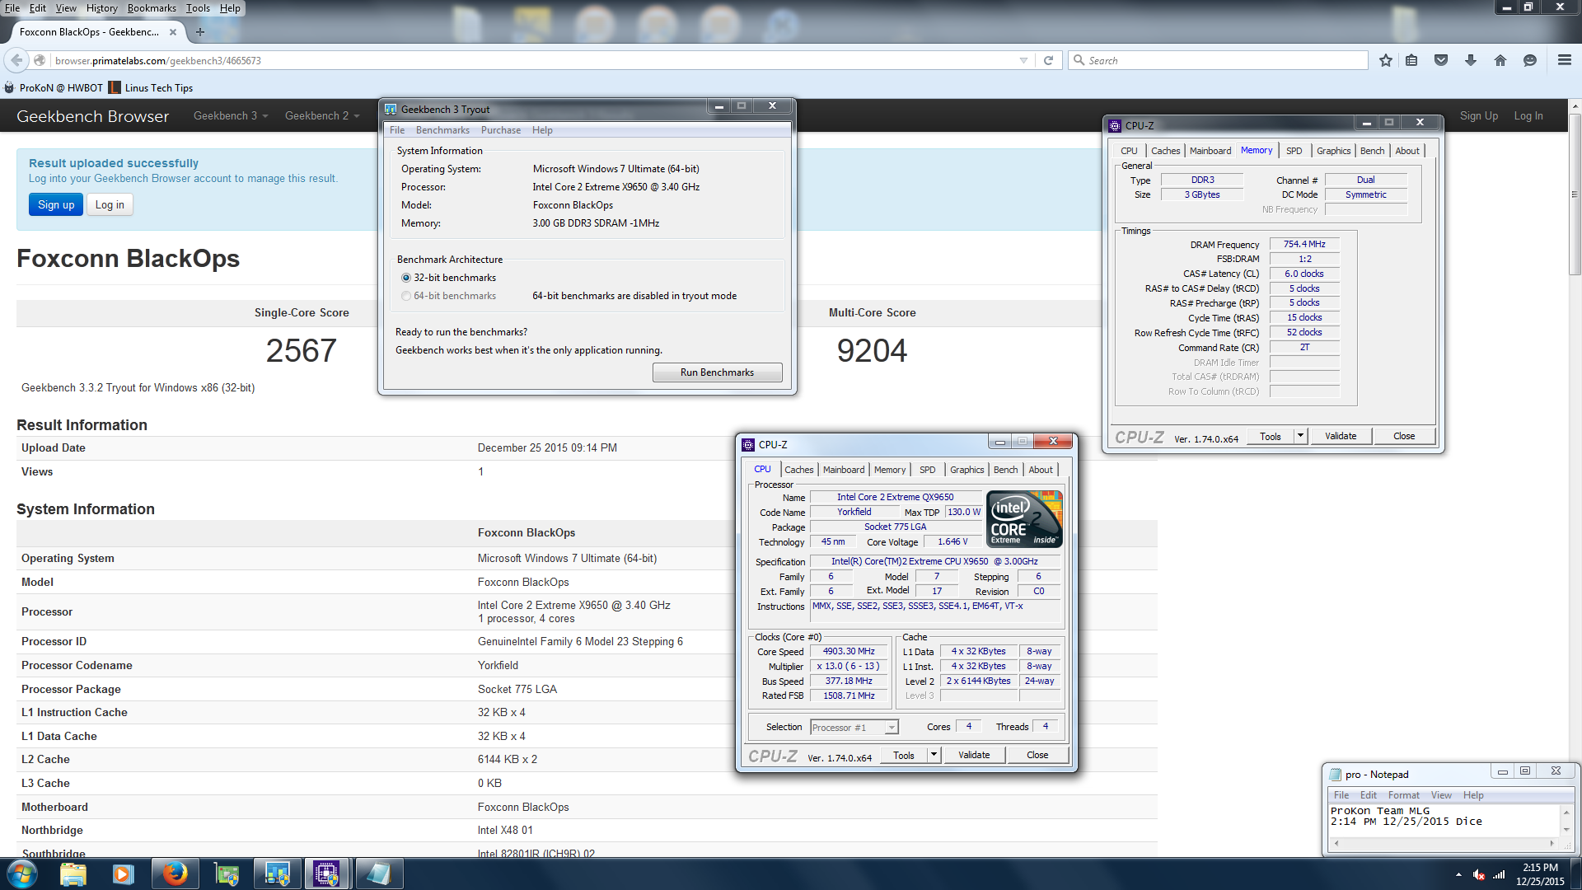Screen dimensions: 1582x890
Task: Open ProKoN @ HWBOT bookmark
Action: click(54, 88)
